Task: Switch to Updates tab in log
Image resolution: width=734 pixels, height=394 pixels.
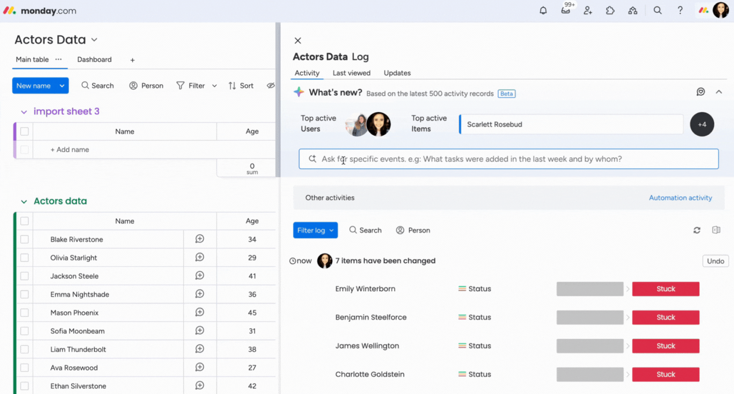Action: click(x=397, y=73)
